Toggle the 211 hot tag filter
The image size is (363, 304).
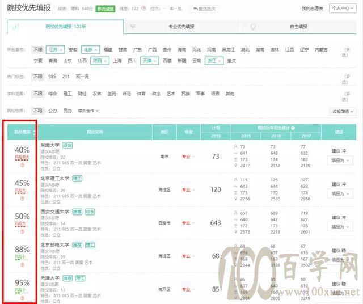66,77
